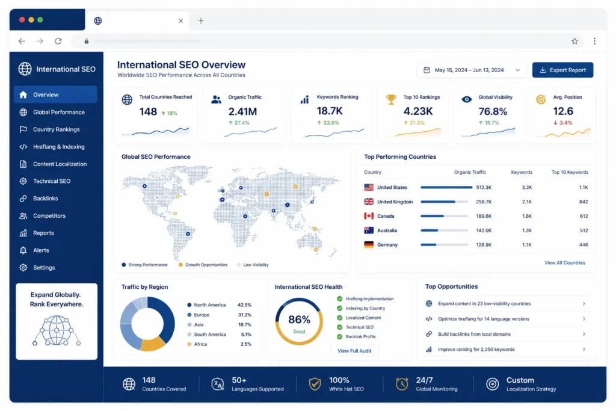Click the Indexing by Country check mark

coord(340,309)
